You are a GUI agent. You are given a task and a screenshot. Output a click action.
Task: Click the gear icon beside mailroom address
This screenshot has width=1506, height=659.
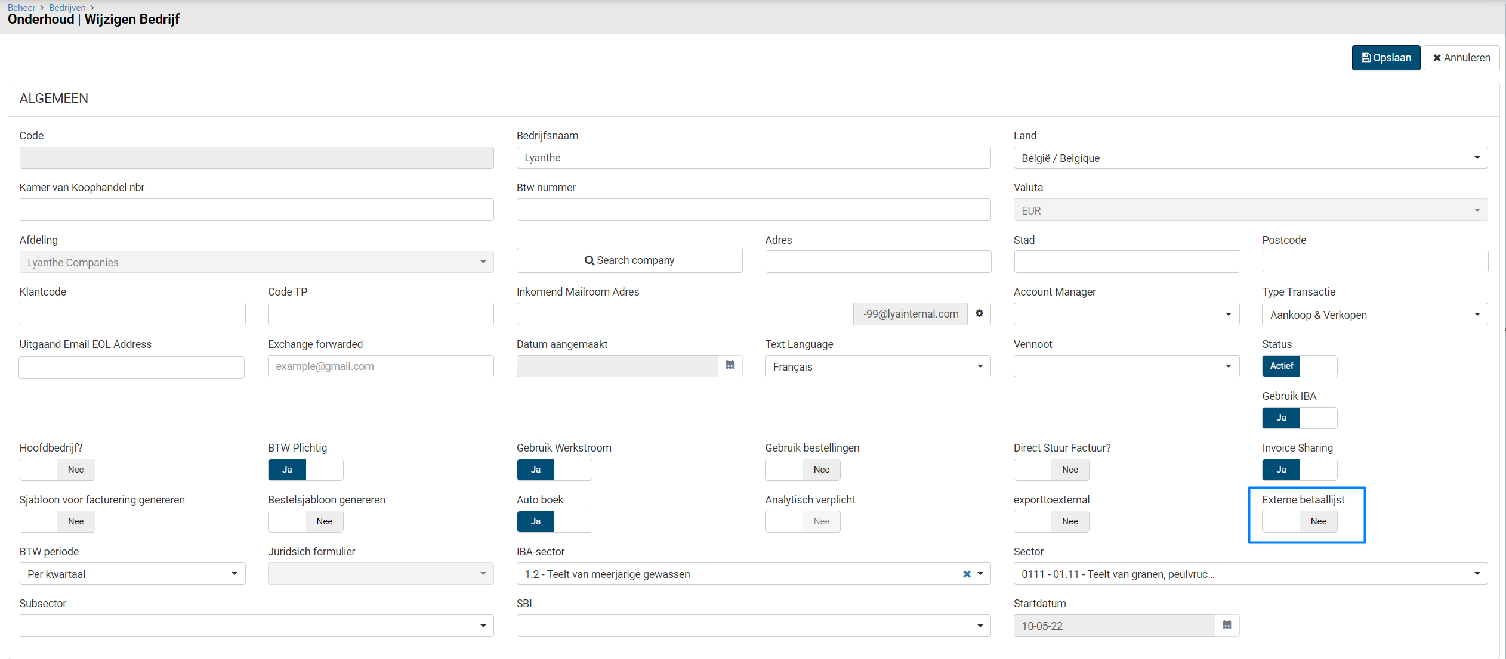pos(979,313)
